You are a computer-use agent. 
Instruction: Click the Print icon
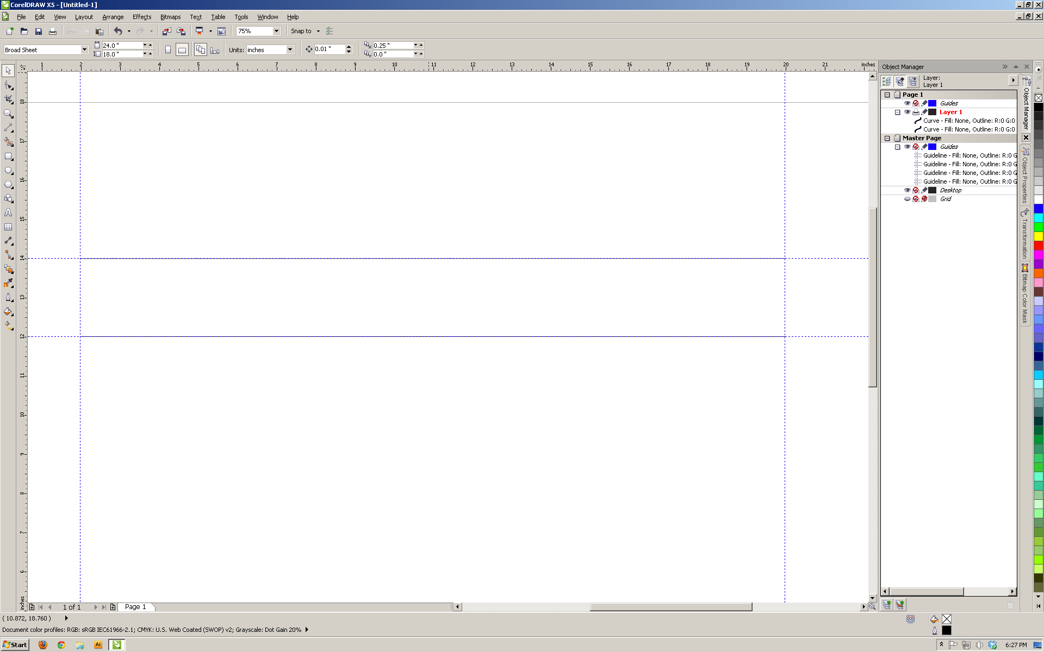tap(52, 31)
